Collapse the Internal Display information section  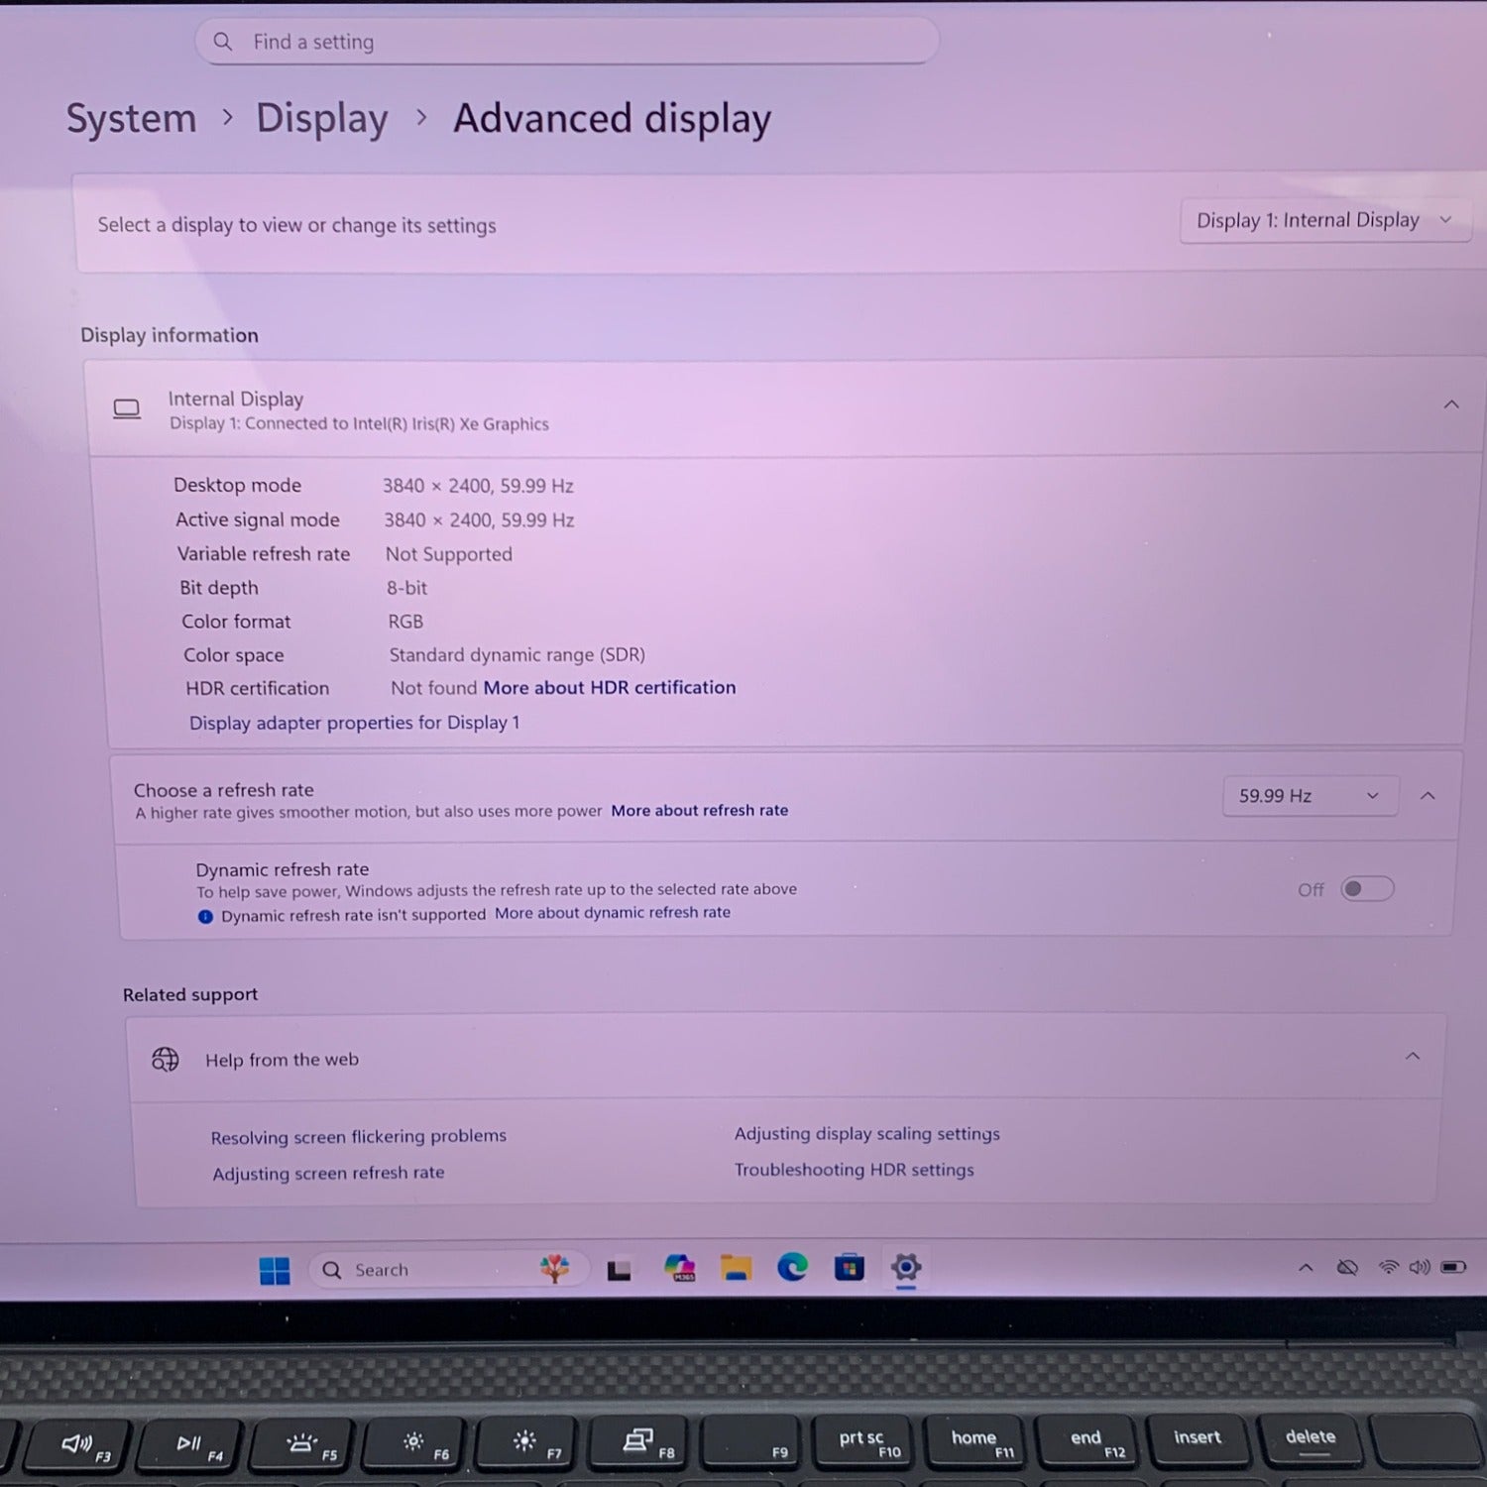[x=1450, y=404]
